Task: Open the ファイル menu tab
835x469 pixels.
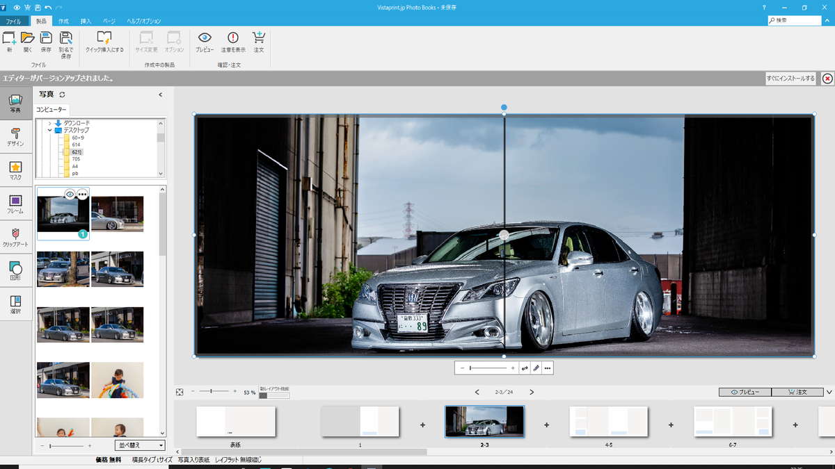Action: click(x=14, y=22)
